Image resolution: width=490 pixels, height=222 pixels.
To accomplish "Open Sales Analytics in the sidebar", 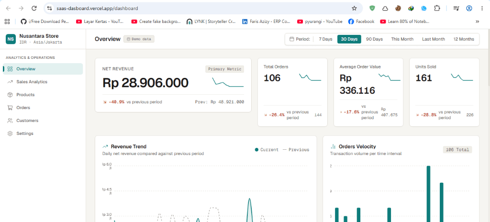I will pos(43,82).
